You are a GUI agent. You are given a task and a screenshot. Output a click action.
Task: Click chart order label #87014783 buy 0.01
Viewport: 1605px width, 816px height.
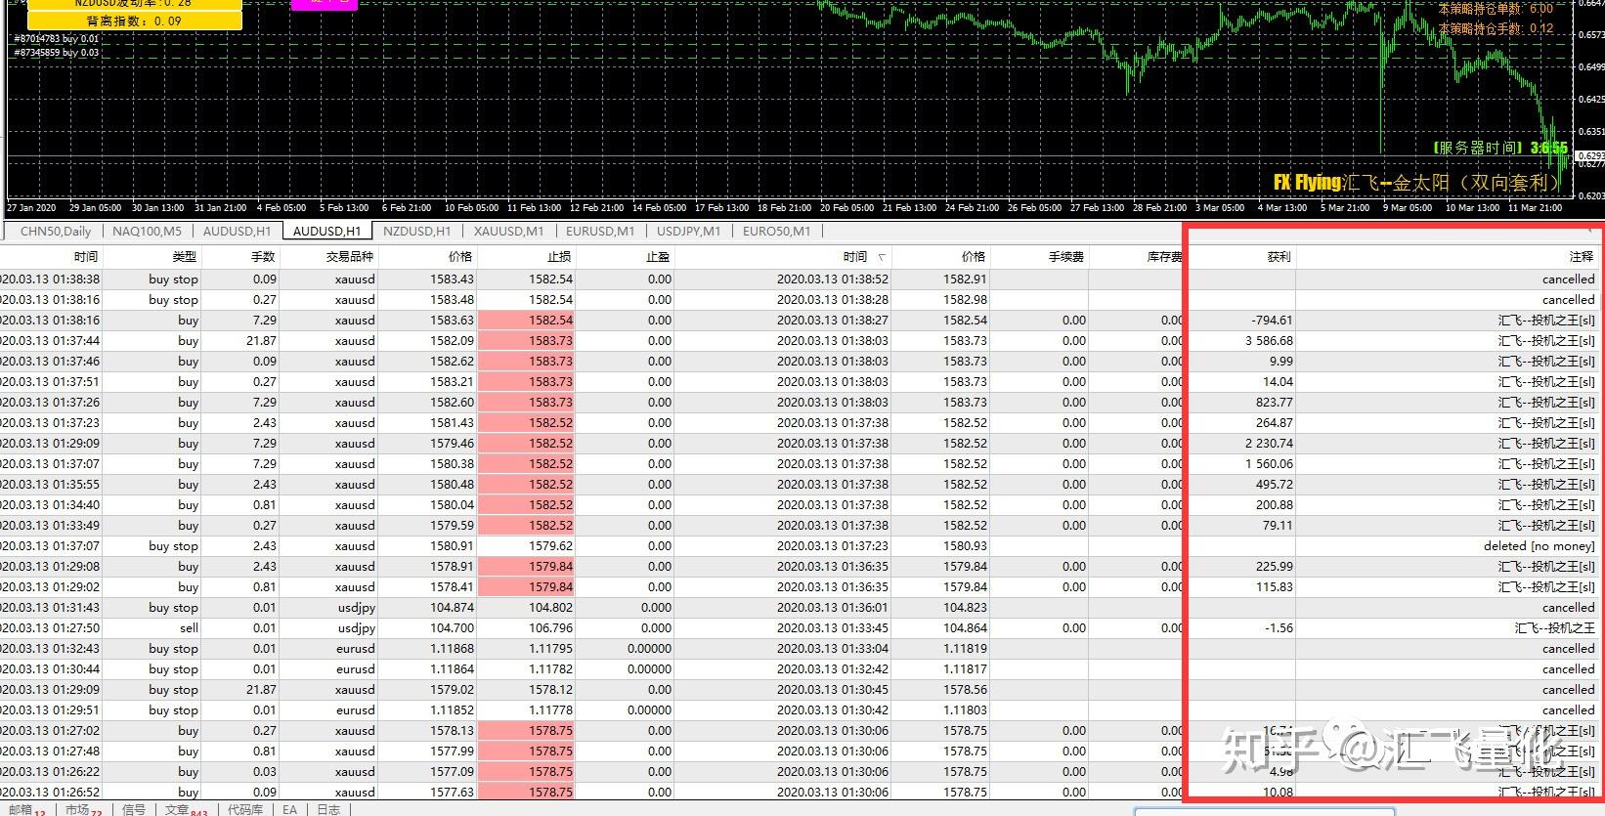pyautogui.click(x=57, y=39)
